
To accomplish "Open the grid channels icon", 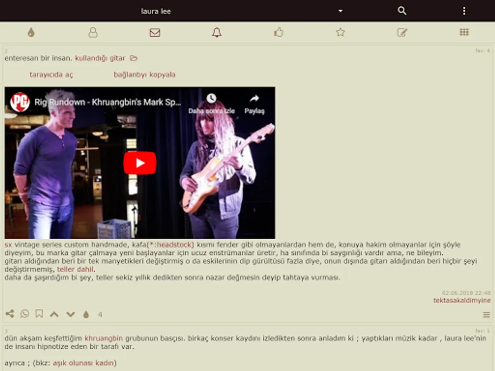I will (464, 33).
